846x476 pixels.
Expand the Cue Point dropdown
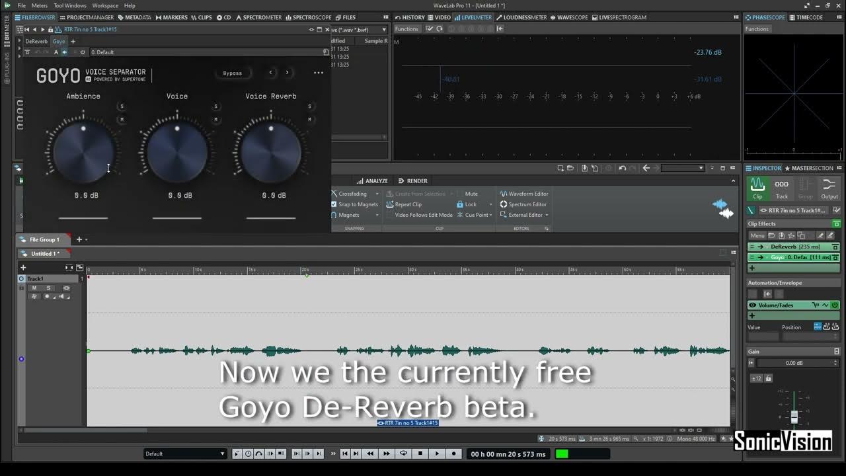(x=490, y=215)
